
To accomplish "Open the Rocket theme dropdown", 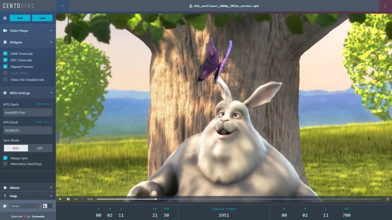I will pos(24,206).
